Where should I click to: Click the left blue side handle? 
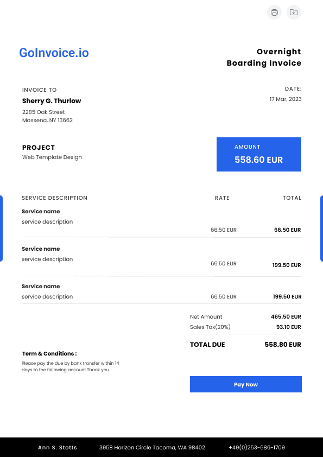1,228
